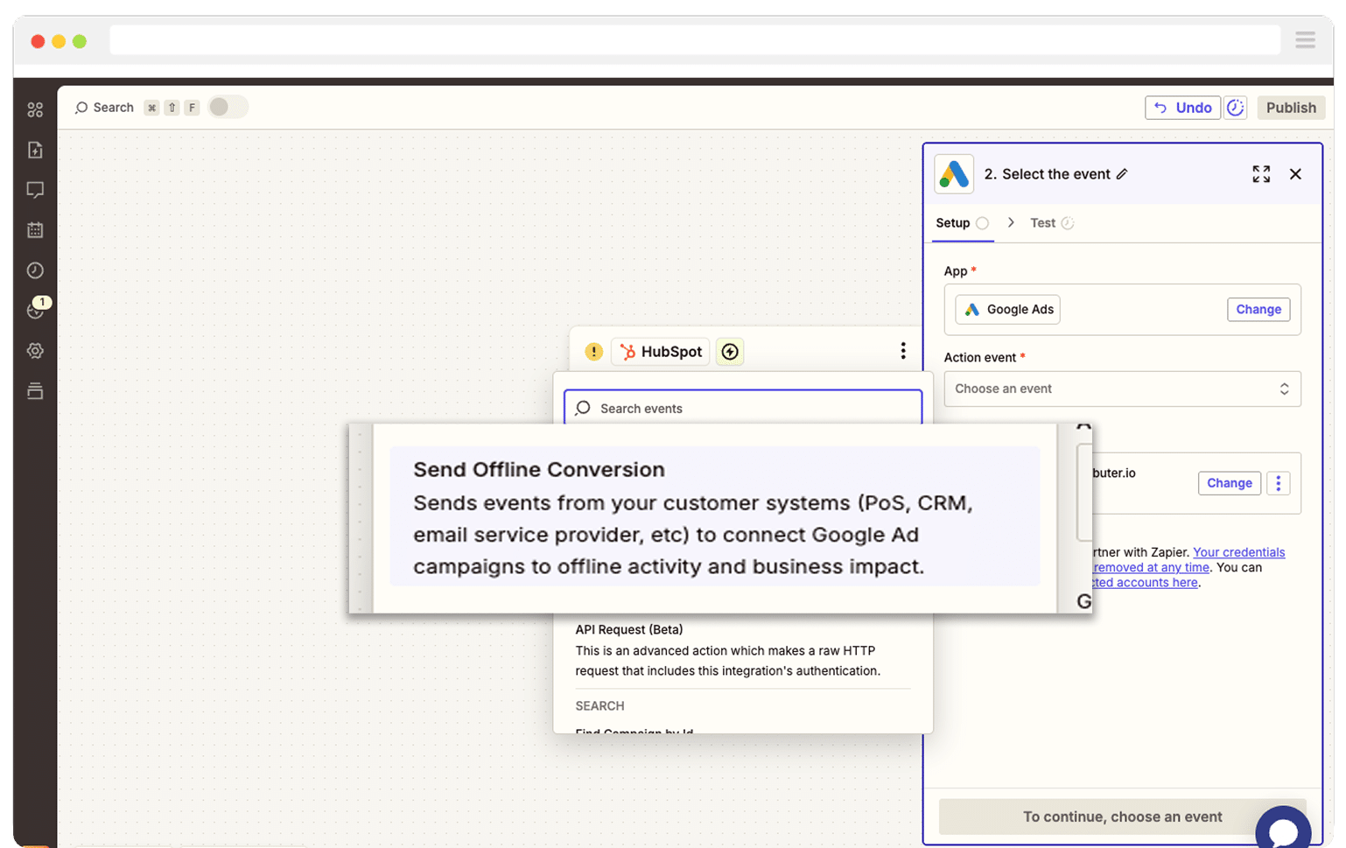This screenshot has height=848, width=1346.
Task: Click To continue, choose an event button
Action: coord(1122,816)
